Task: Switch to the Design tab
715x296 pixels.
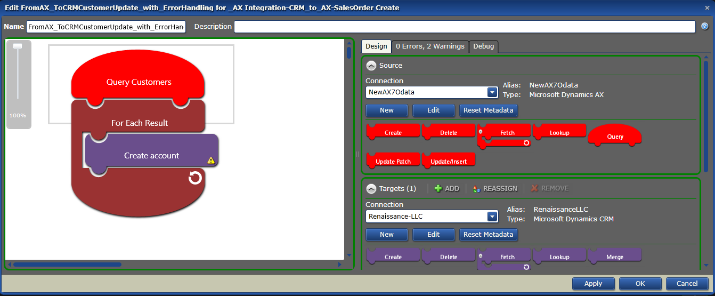Action: click(x=376, y=46)
